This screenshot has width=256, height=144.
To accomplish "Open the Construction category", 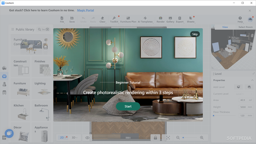I will click(20, 67).
